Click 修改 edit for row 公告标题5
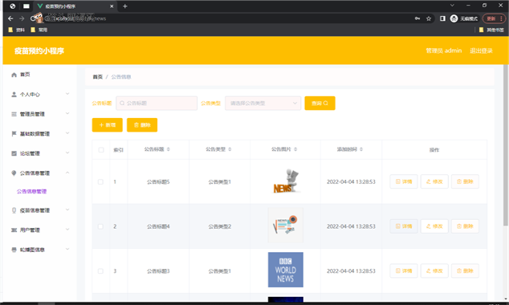Viewport: 509px width, 305px height. tap(434, 181)
